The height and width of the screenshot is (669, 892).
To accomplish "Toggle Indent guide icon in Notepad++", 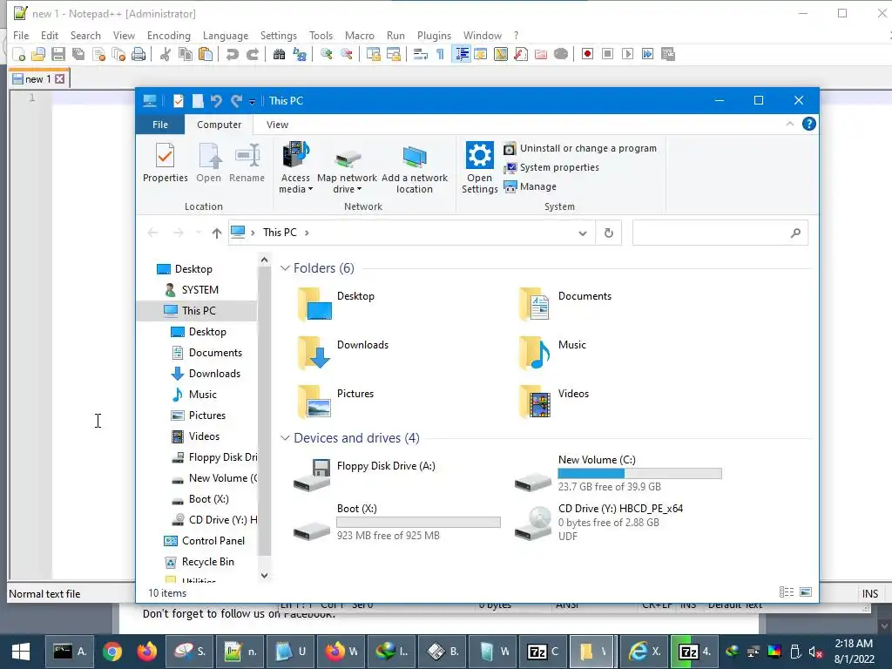I will click(x=462, y=54).
